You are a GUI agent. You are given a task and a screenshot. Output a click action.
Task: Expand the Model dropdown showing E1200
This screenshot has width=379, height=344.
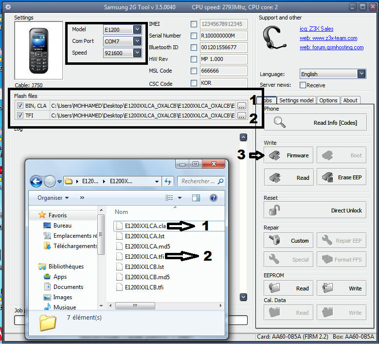(x=137, y=29)
